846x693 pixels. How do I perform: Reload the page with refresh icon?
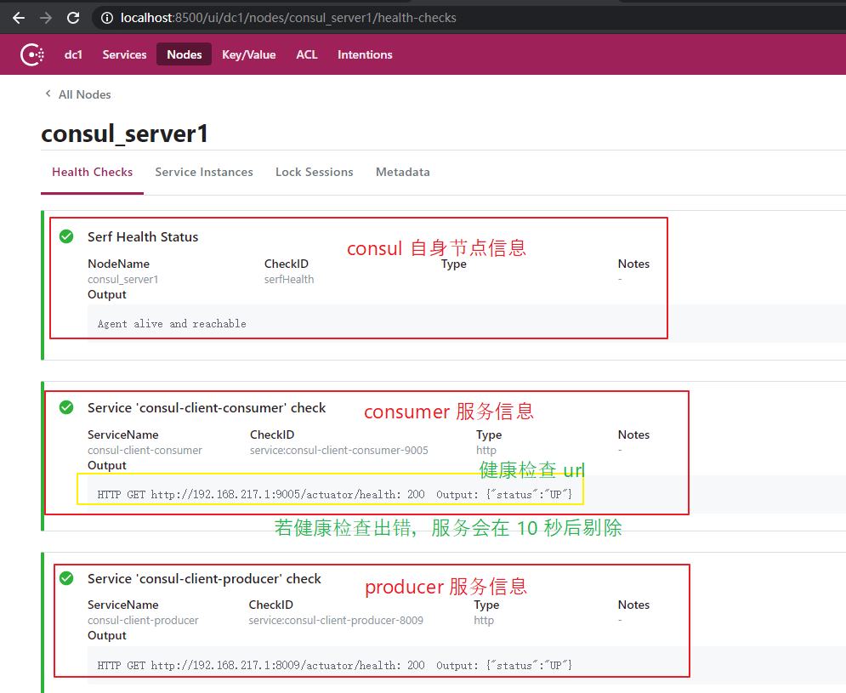pyautogui.click(x=73, y=18)
